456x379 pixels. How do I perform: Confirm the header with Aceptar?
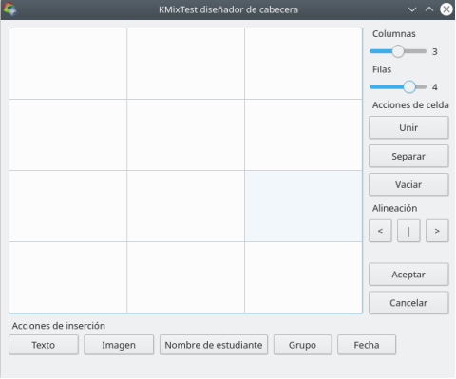pyautogui.click(x=408, y=275)
